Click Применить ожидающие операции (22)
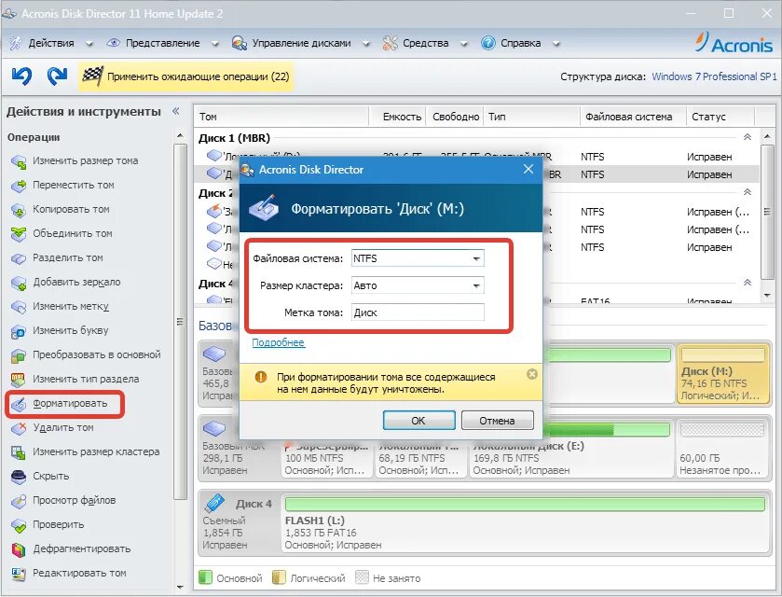This screenshot has height=597, width=782. click(x=185, y=76)
